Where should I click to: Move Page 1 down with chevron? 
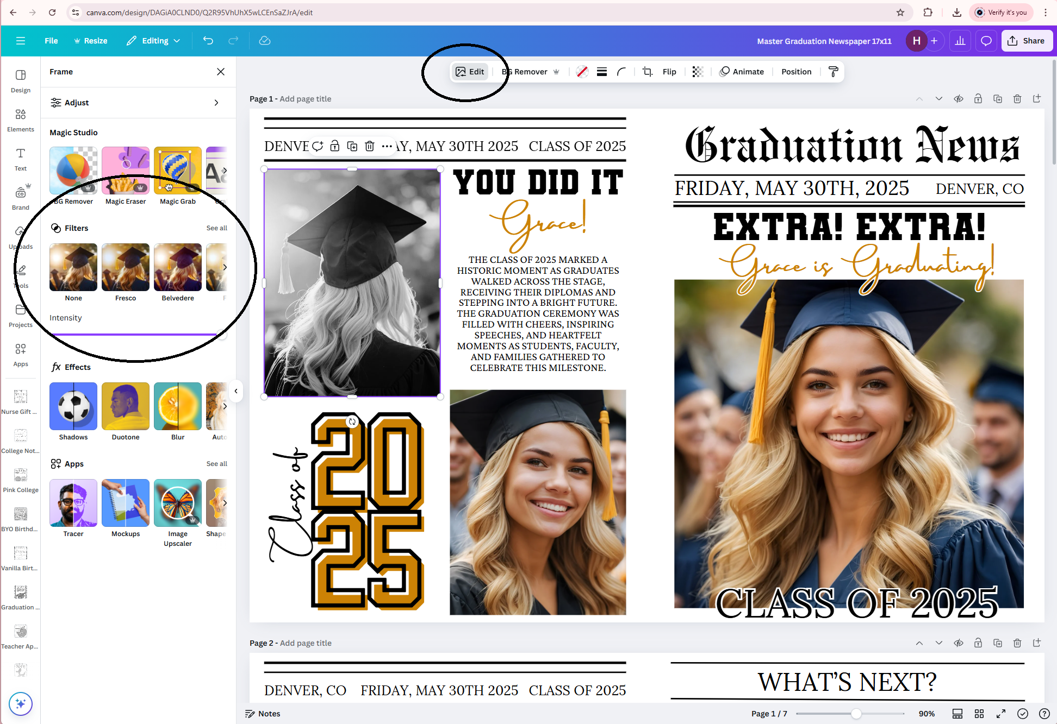tap(939, 99)
